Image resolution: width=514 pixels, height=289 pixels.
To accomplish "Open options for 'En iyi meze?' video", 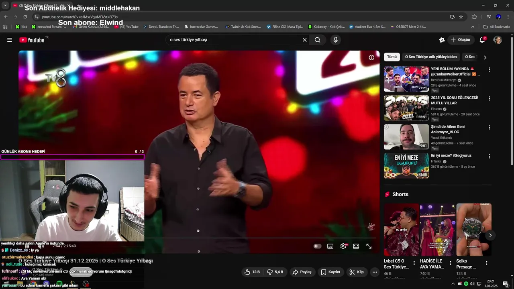I will (489, 156).
